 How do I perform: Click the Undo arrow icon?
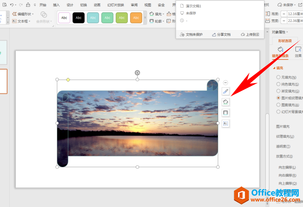12,5
